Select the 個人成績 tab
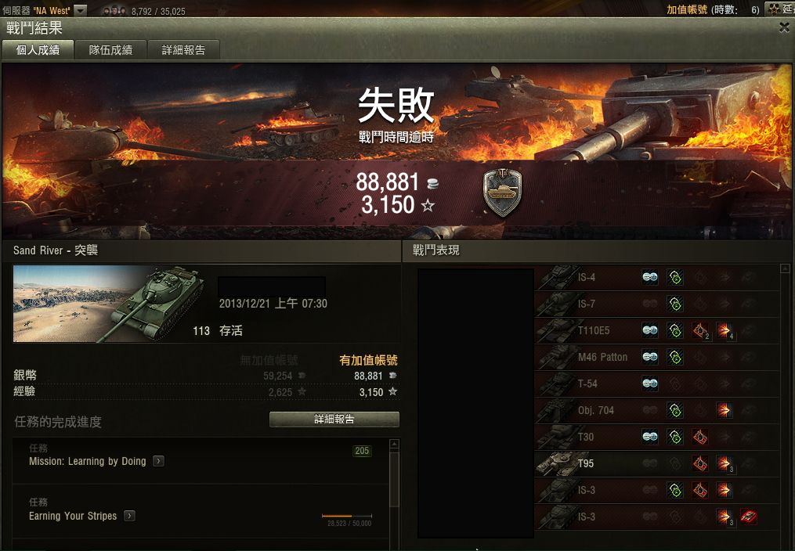The image size is (795, 551). click(38, 49)
